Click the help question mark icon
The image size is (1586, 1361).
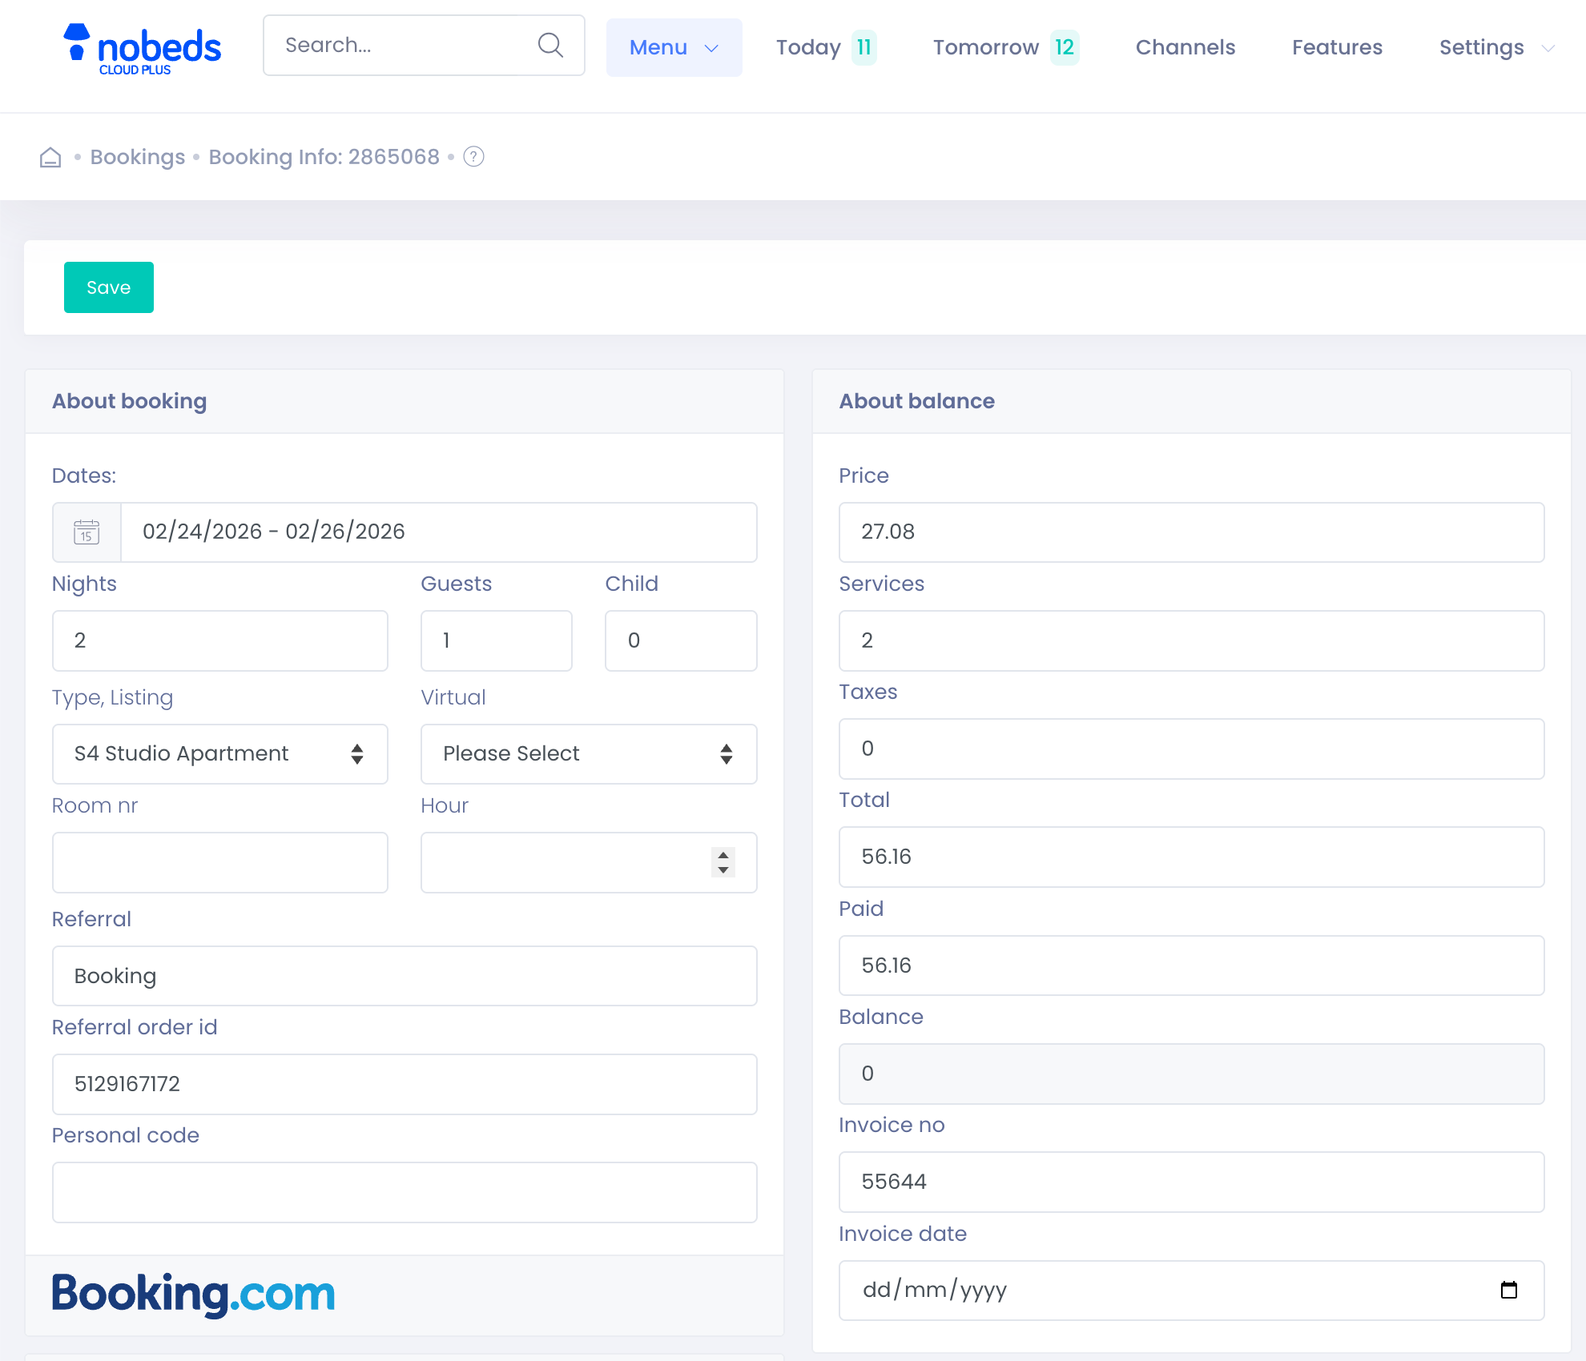click(473, 157)
